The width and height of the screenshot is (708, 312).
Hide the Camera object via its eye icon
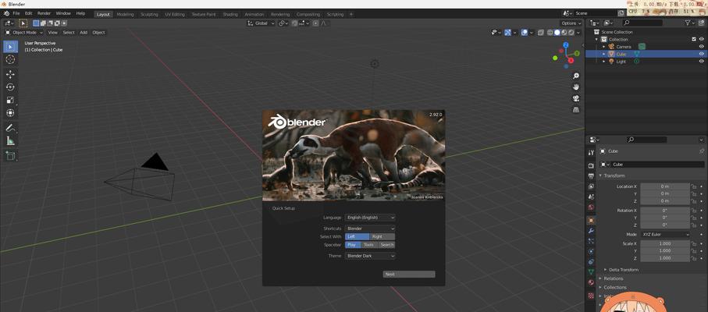click(701, 47)
